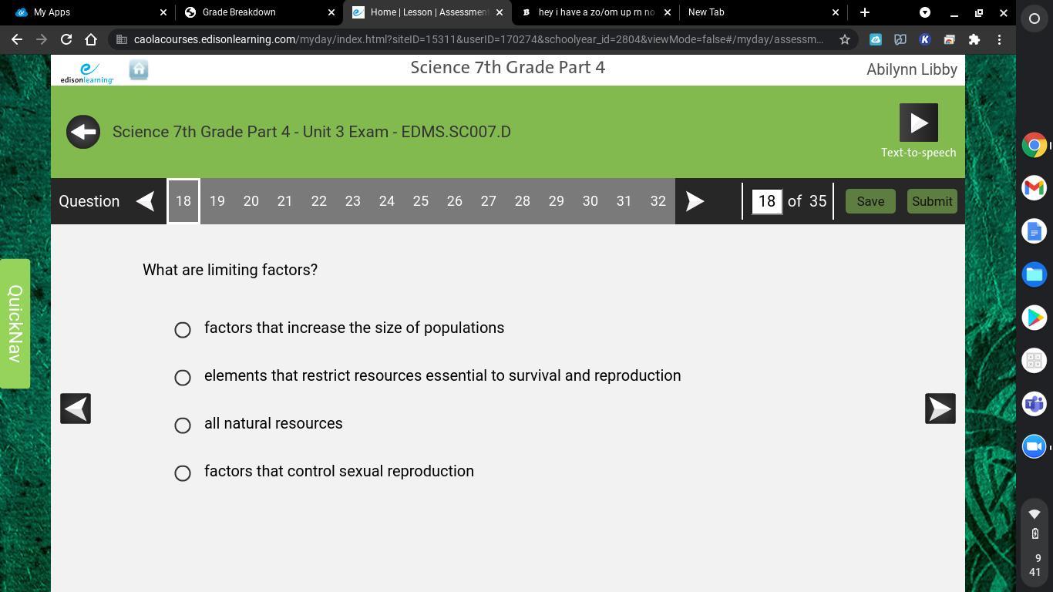This screenshot has height=592, width=1053.
Task: Jump to question 21
Action: pos(285,201)
